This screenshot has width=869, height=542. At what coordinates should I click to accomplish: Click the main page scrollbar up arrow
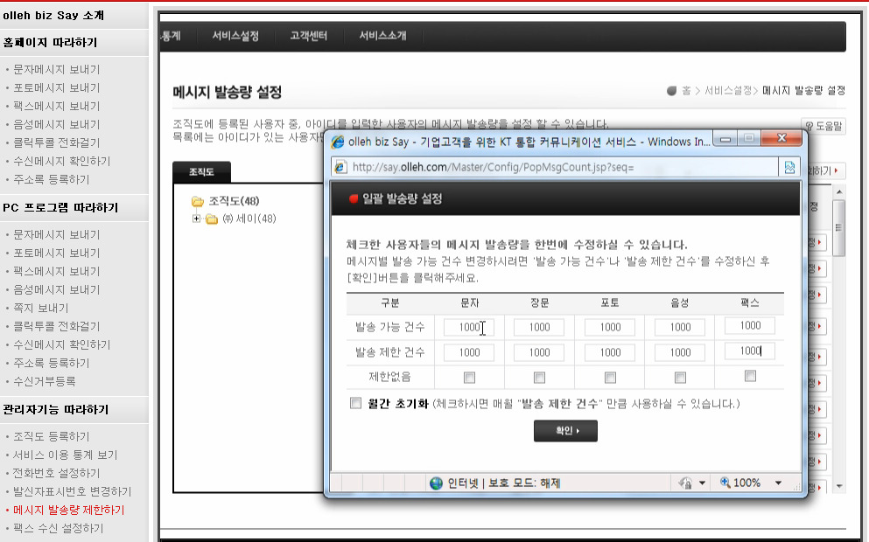pos(839,191)
